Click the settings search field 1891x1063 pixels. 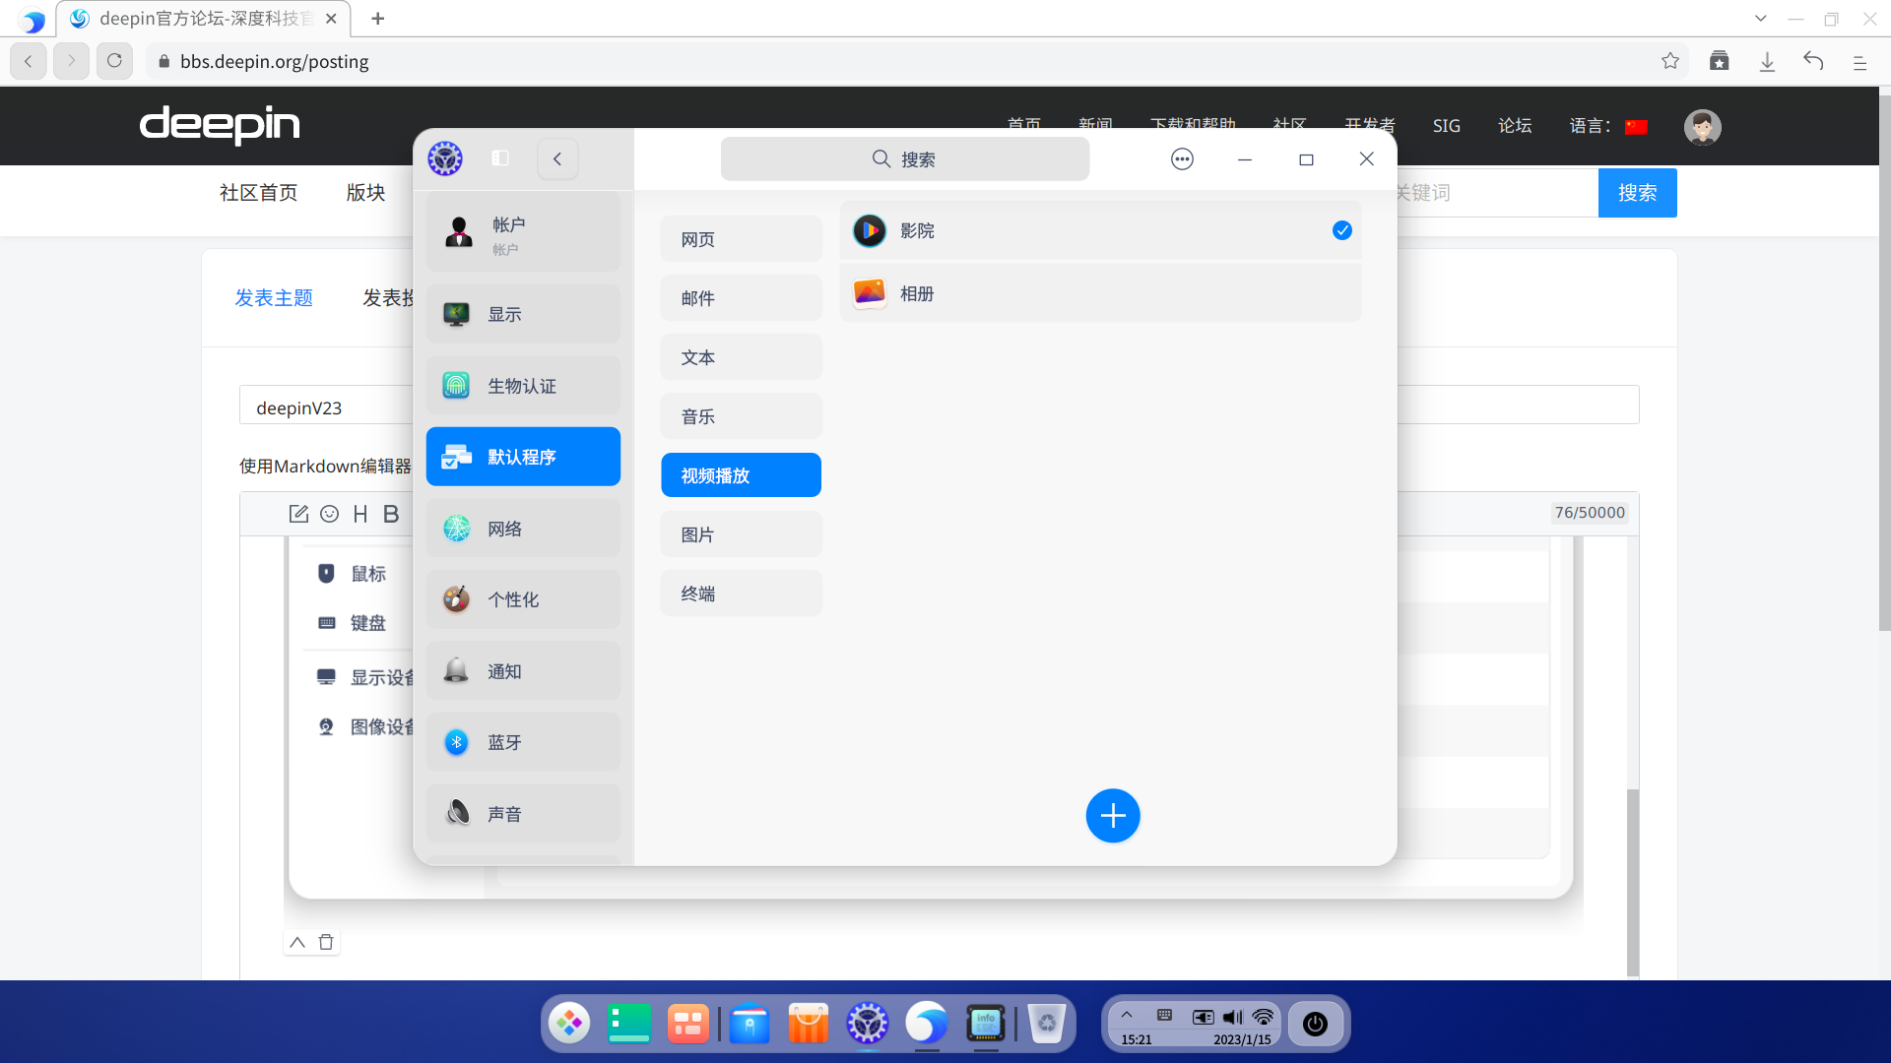(x=904, y=158)
